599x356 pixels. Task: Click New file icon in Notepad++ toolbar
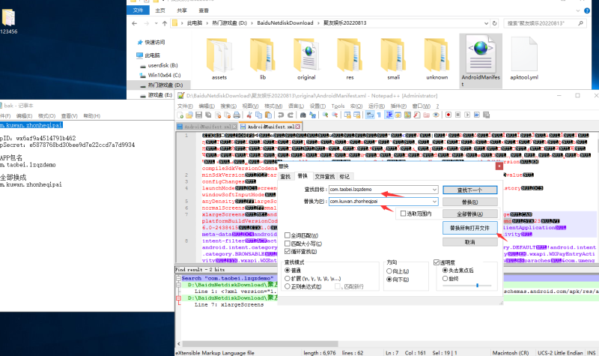click(x=180, y=115)
